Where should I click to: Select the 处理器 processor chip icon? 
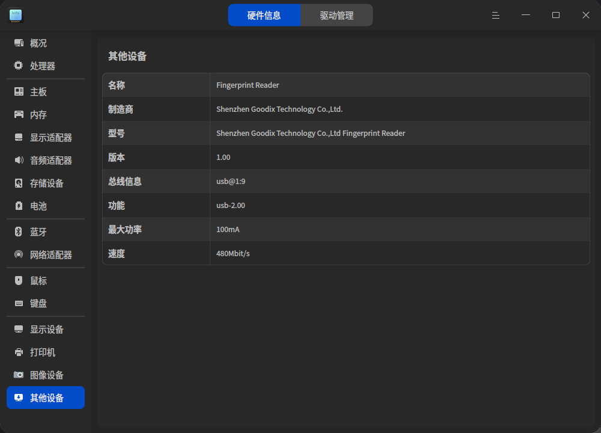(x=19, y=66)
